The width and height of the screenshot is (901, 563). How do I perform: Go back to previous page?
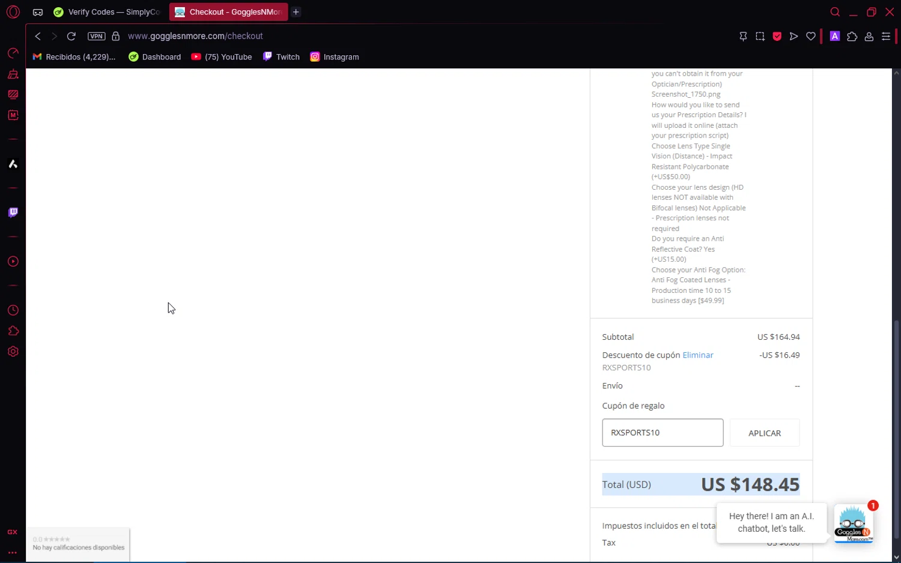click(x=38, y=36)
